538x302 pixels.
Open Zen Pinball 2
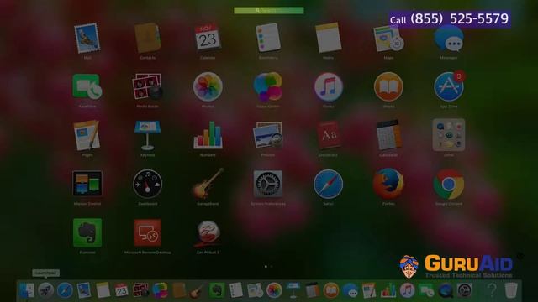pyautogui.click(x=208, y=232)
